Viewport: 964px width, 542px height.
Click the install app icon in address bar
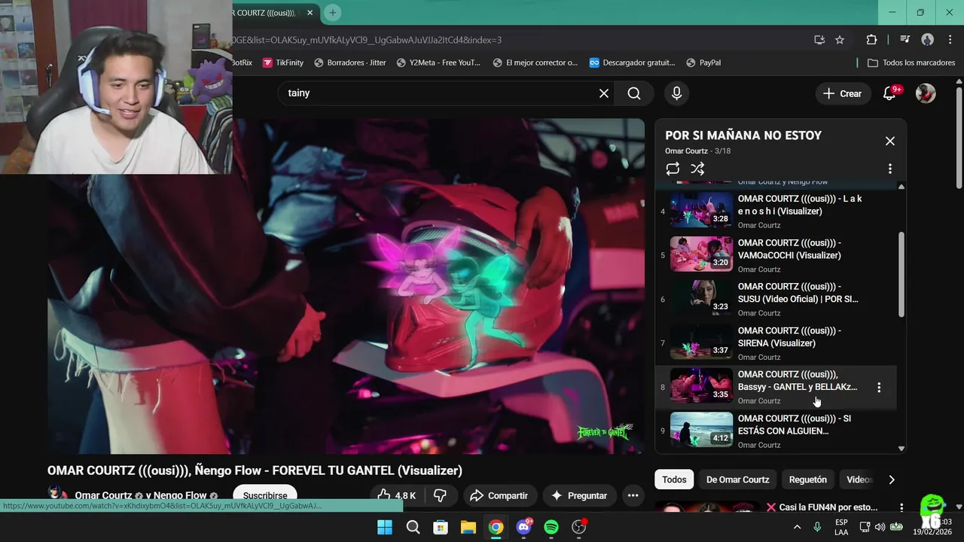click(819, 40)
